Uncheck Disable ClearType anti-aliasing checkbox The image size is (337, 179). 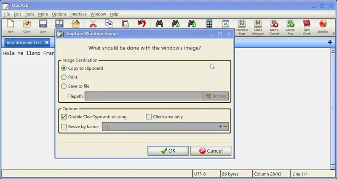(64, 117)
